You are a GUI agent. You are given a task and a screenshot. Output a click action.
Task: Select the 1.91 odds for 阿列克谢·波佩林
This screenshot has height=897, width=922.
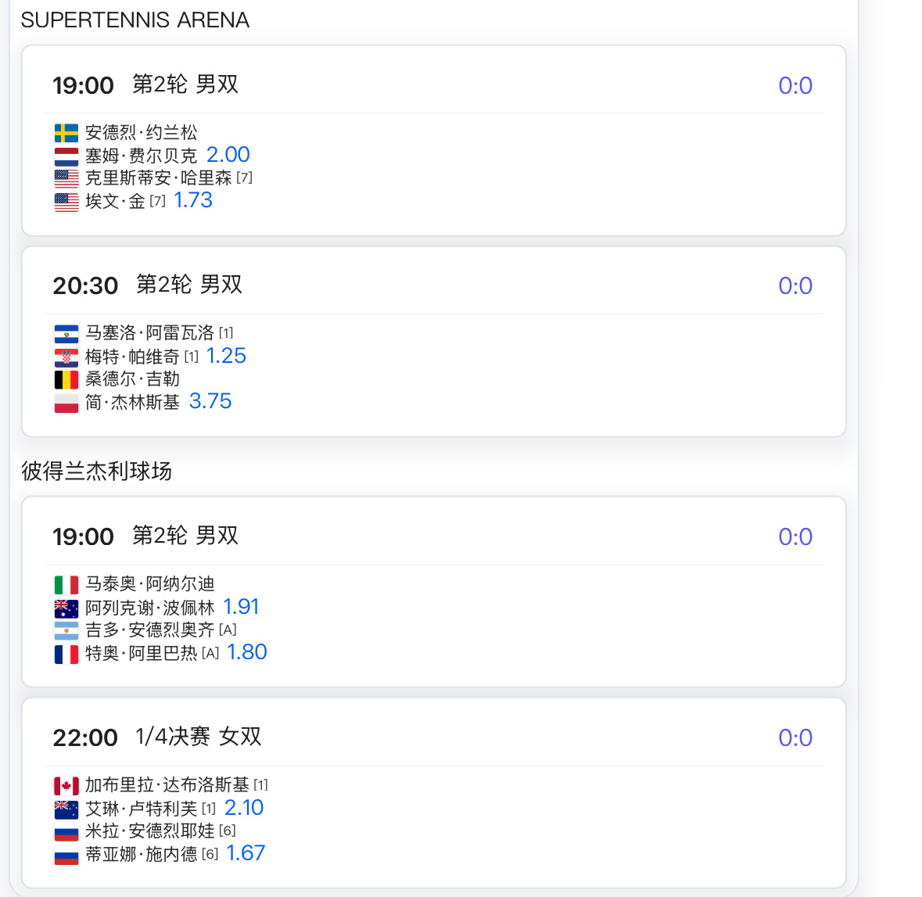coord(241,606)
